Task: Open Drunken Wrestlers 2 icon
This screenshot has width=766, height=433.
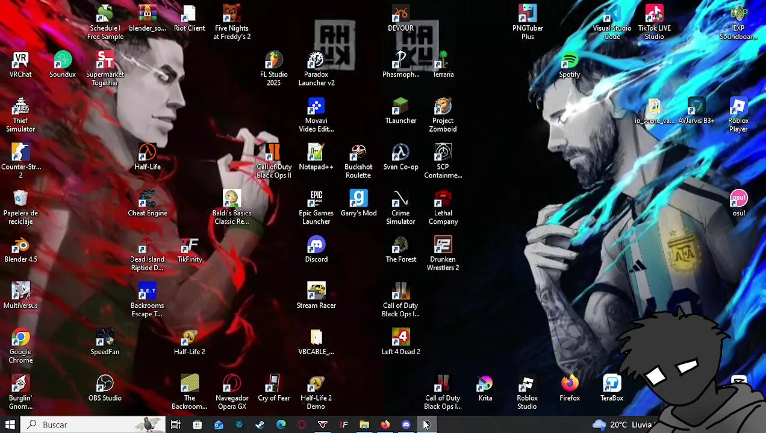Action: click(x=443, y=254)
